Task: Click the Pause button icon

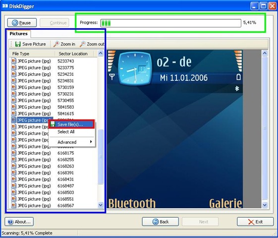Action: 15,23
